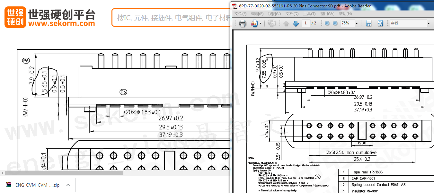The image size is (434, 193).
Task: Click the Adobe Reader window title text
Action: [305, 6]
